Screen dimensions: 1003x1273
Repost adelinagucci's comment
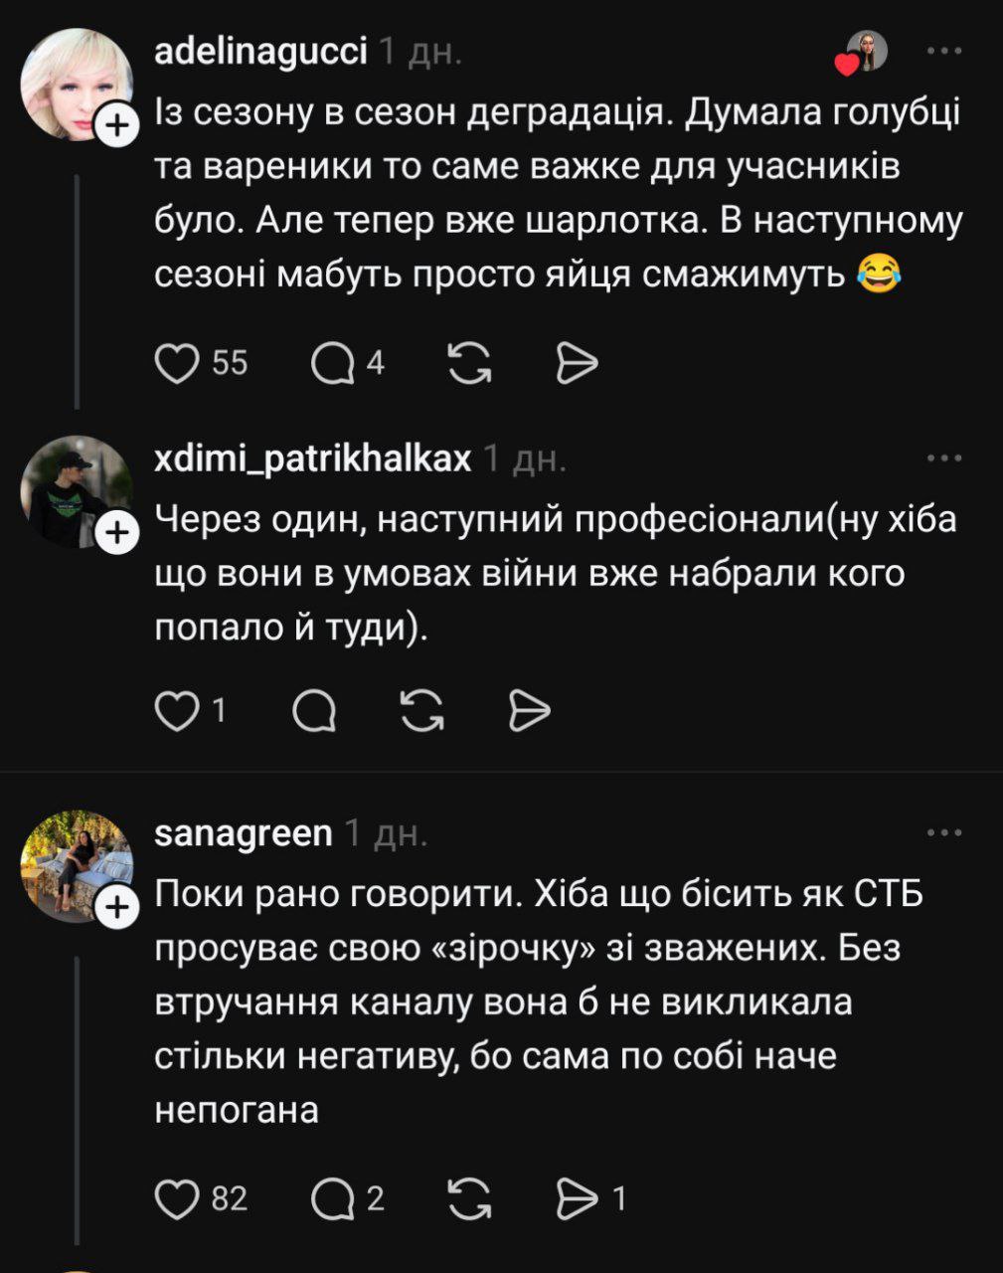[x=469, y=364]
